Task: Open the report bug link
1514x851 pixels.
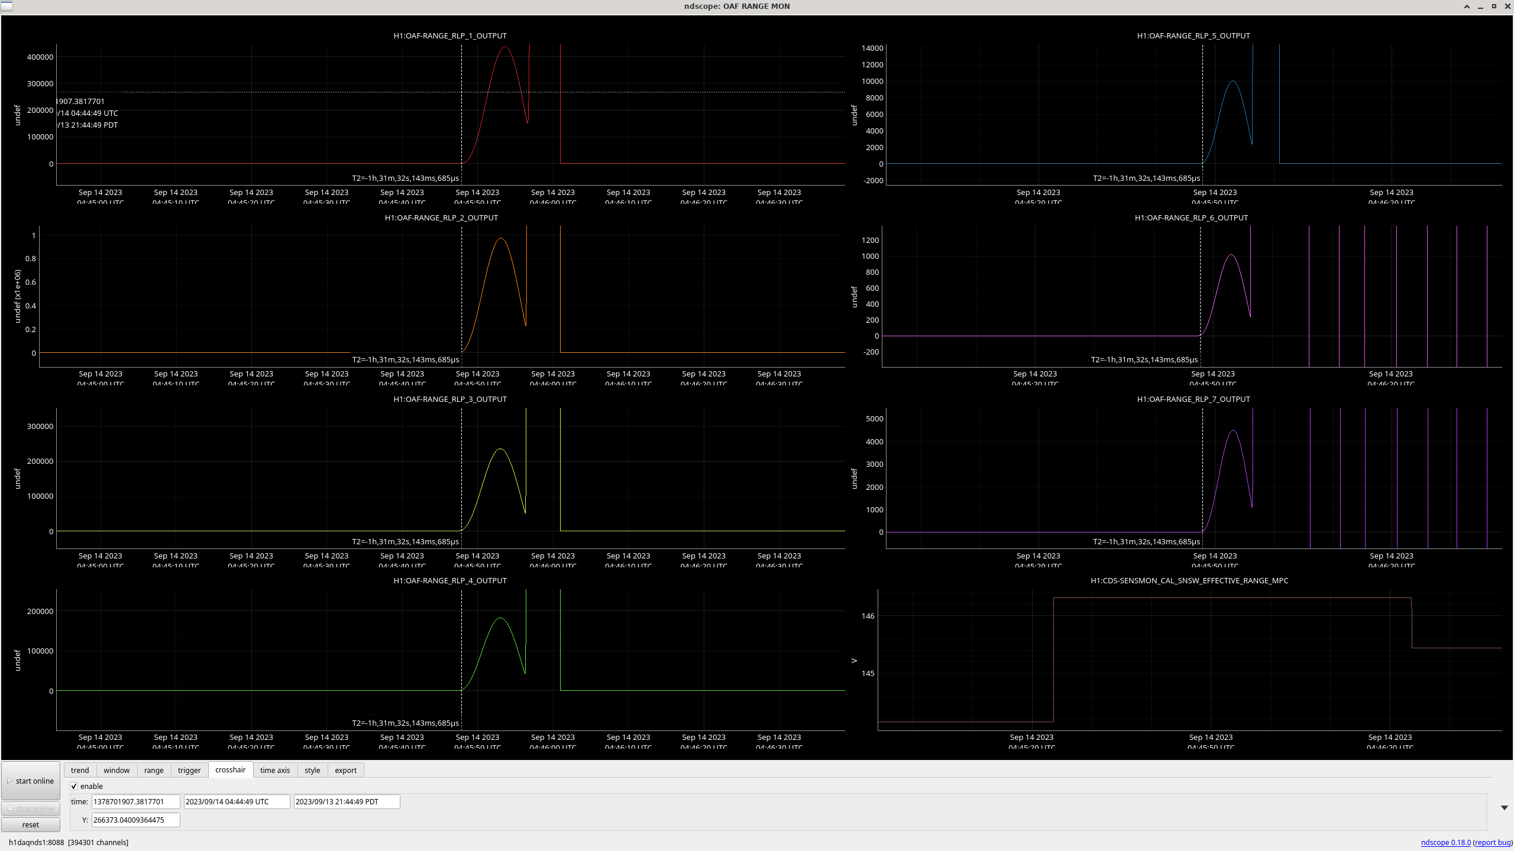Action: pos(1493,842)
